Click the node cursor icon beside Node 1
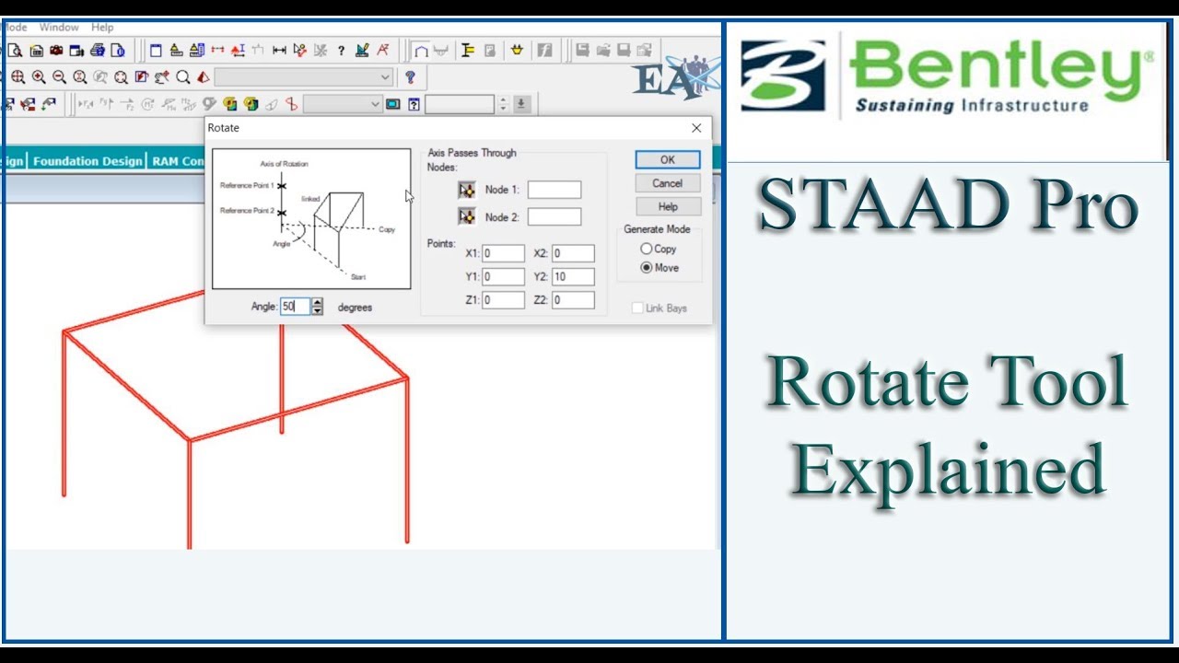Screen dimensions: 1179x663 [467, 190]
